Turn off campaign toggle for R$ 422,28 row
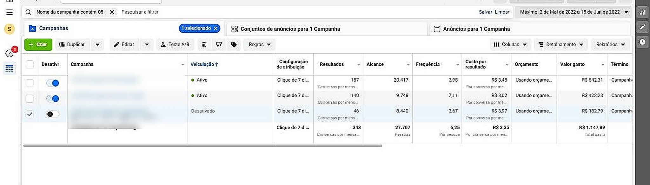This screenshot has width=650, height=185. click(53, 99)
